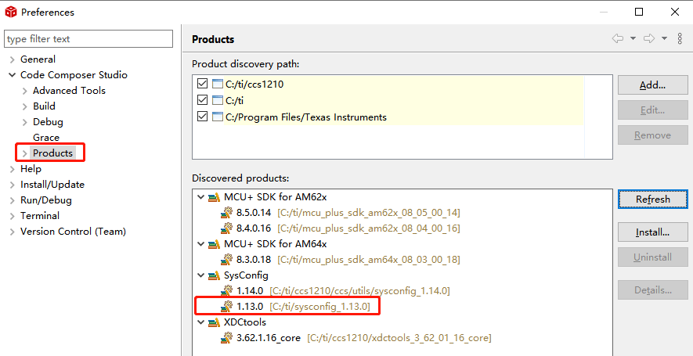Open the three-dot view menu icon
The width and height of the screenshot is (693, 356).
pos(680,38)
